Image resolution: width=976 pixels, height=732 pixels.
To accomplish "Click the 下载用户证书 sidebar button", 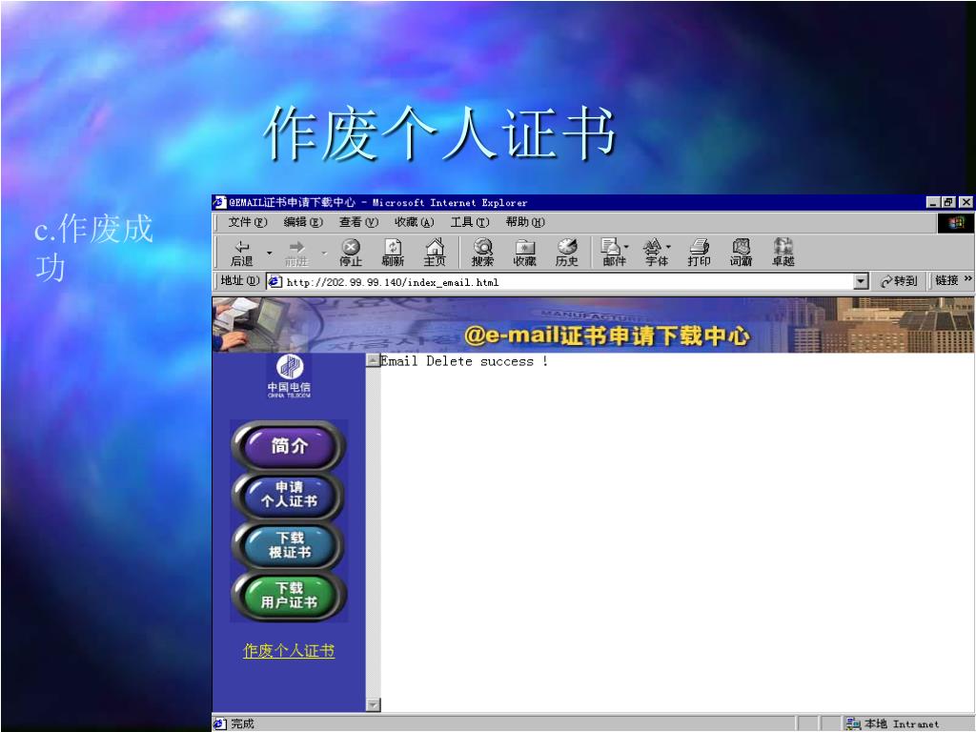I will (x=289, y=596).
